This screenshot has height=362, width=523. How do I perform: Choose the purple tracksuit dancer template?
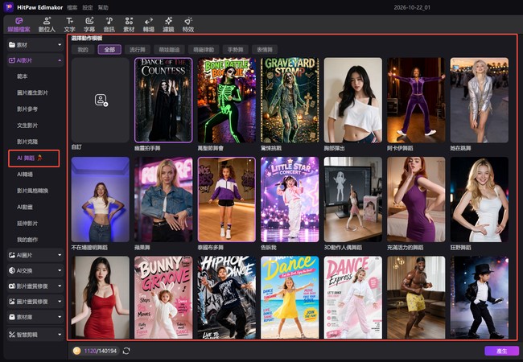[x=416, y=100]
